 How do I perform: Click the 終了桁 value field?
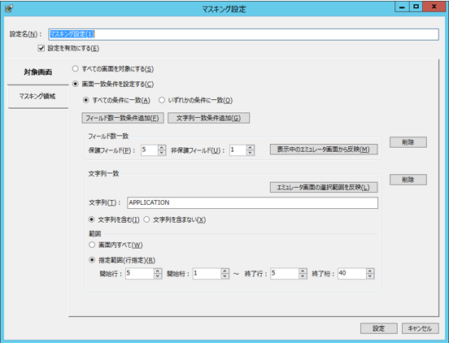(x=352, y=273)
